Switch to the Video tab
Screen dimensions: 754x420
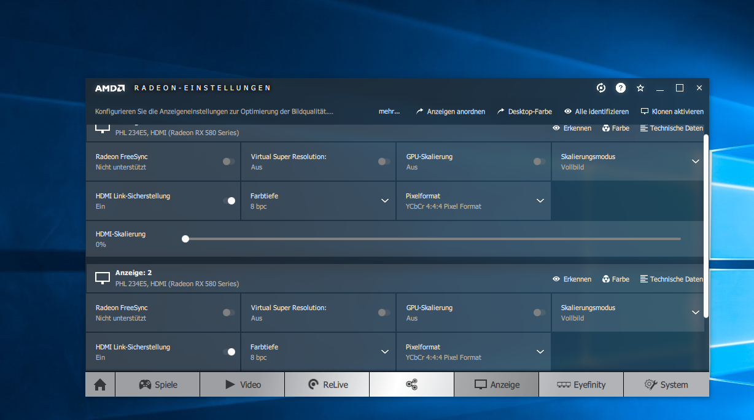242,384
